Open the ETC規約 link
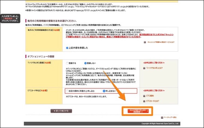Viewport: 204px width, 128px height. coord(150,96)
